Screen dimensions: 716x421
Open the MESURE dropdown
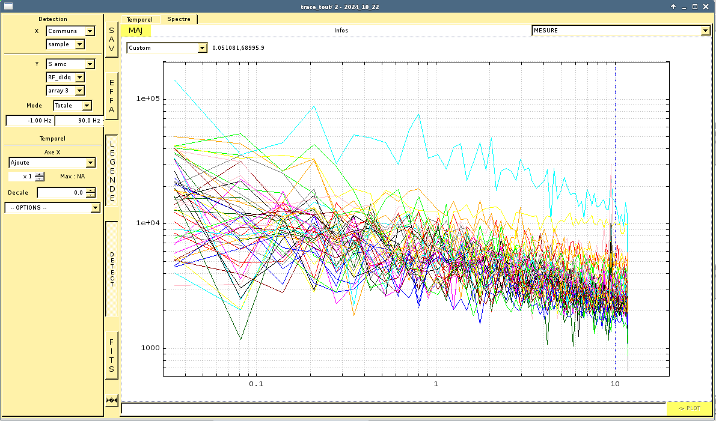pos(705,31)
